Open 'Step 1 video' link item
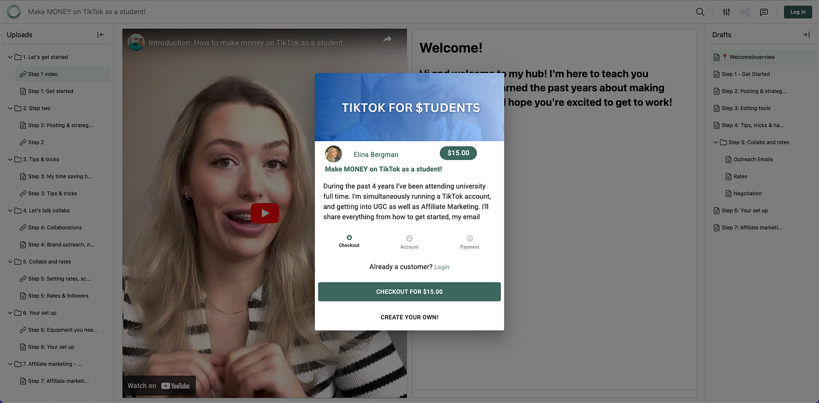 (63, 74)
